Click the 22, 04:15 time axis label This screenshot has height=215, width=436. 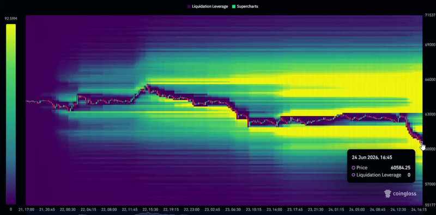pyautogui.click(x=89, y=210)
